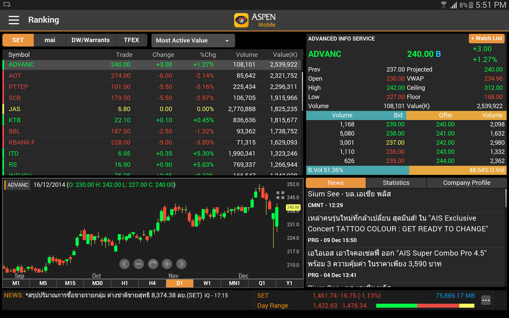Image resolution: width=509 pixels, height=318 pixels.
Task: Select the RS stock row
Action: click(152, 165)
